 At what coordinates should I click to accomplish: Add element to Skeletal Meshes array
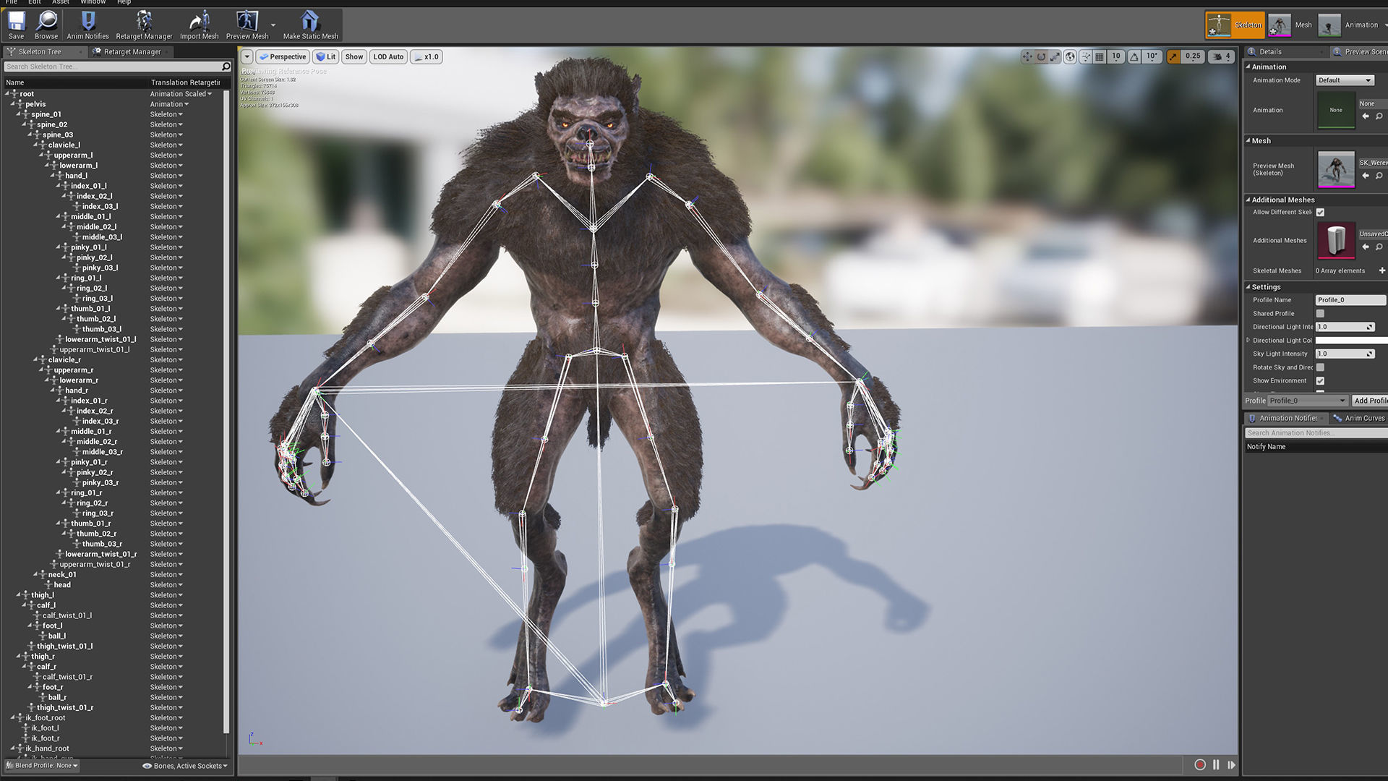click(1382, 270)
